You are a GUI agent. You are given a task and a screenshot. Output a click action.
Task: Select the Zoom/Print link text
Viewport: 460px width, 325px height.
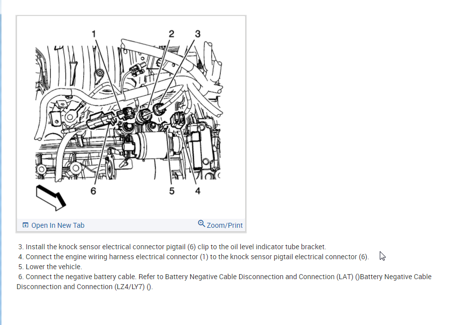[224, 225]
